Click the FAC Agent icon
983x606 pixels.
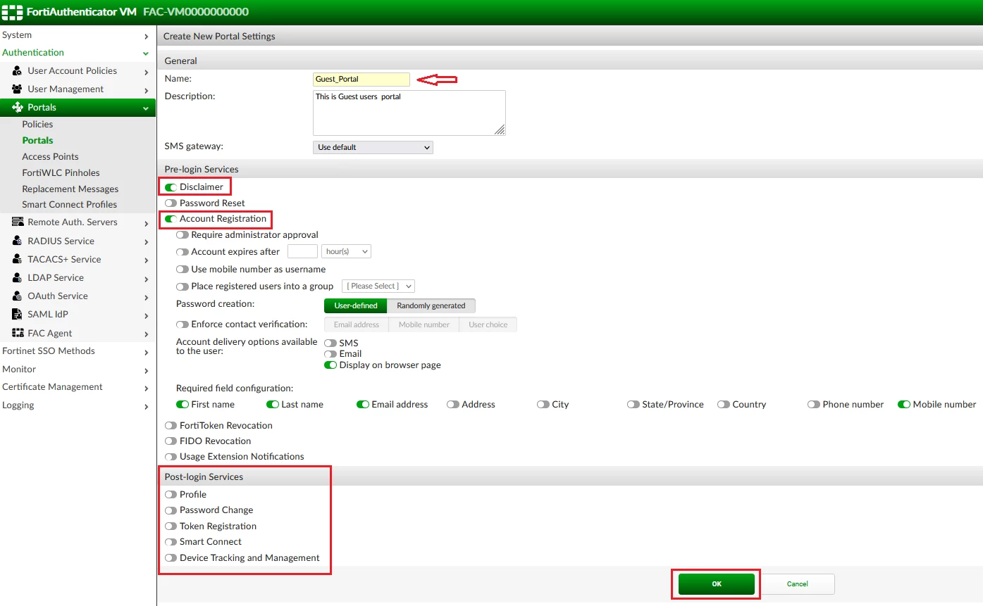[x=17, y=333]
